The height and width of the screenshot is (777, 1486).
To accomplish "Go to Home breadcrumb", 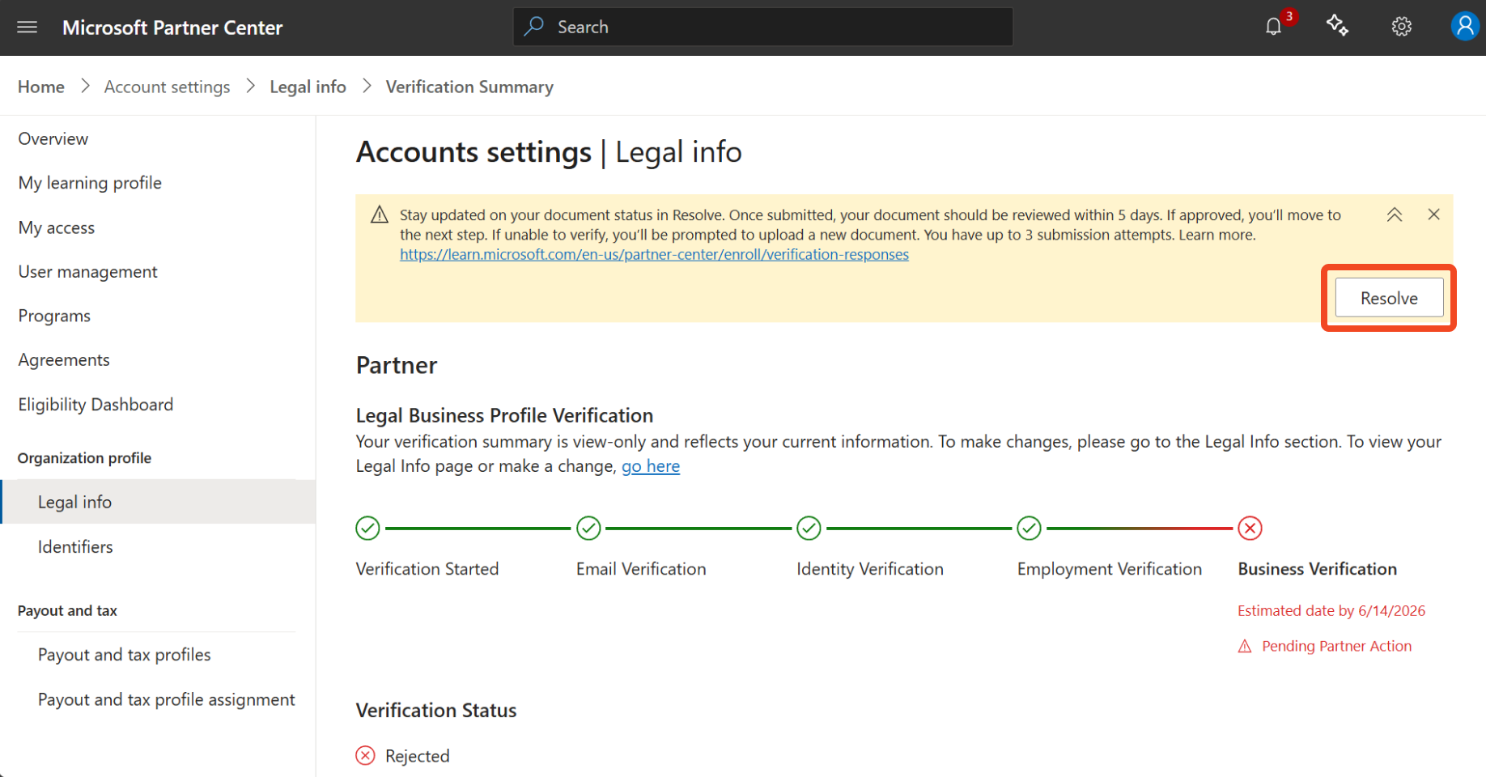I will click(x=41, y=87).
